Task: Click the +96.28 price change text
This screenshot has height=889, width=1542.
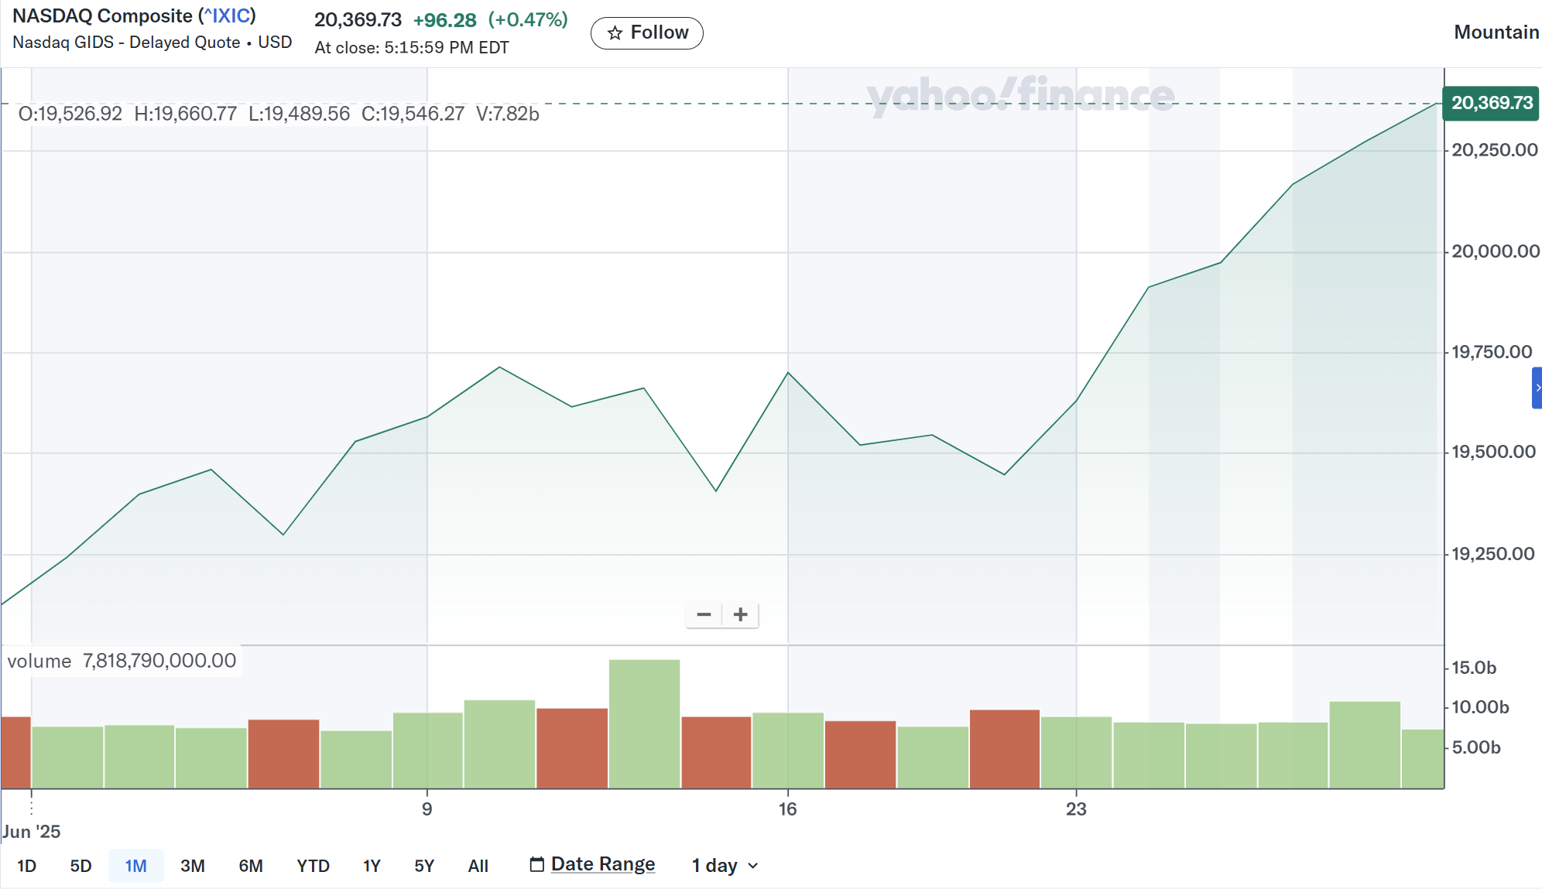Action: pos(444,20)
